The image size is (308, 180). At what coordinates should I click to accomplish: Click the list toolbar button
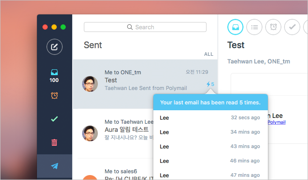coord(254,27)
